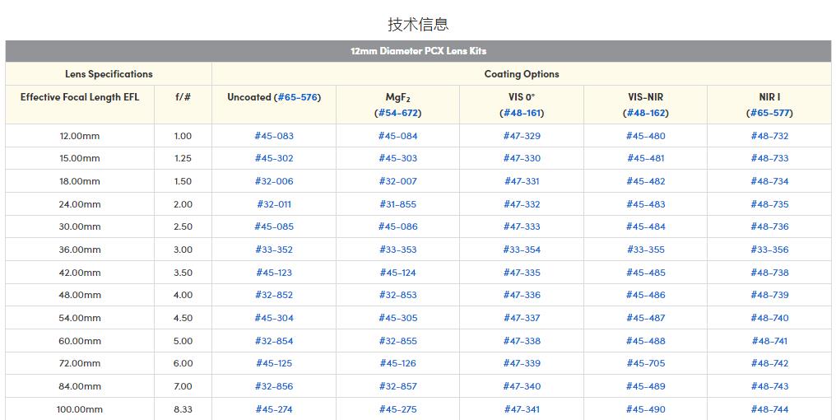Open VIS 0° lens #47-330
Viewport: 836px width, 420px height.
(522, 158)
